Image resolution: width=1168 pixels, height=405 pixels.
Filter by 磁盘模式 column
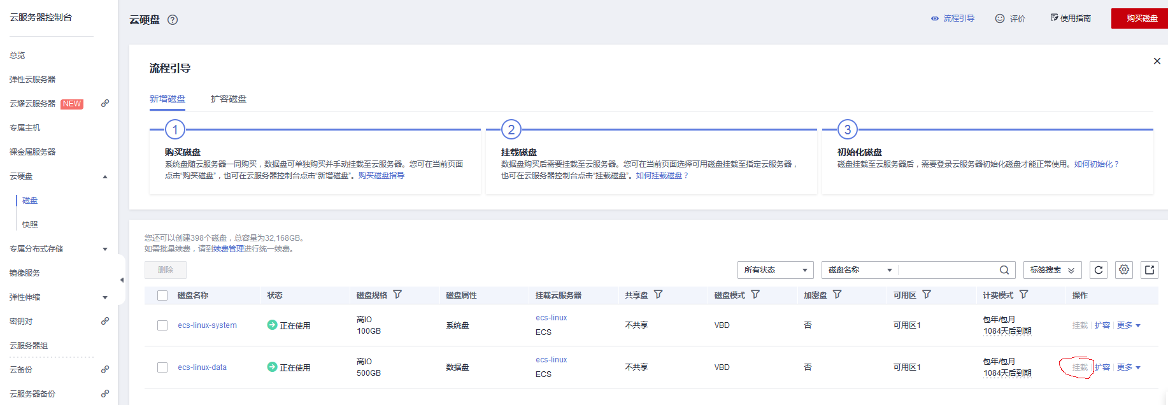[755, 294]
